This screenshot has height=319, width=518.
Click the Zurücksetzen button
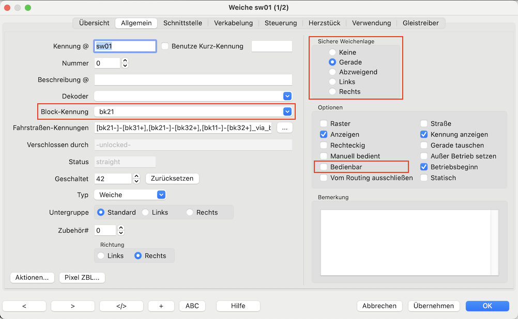(172, 179)
